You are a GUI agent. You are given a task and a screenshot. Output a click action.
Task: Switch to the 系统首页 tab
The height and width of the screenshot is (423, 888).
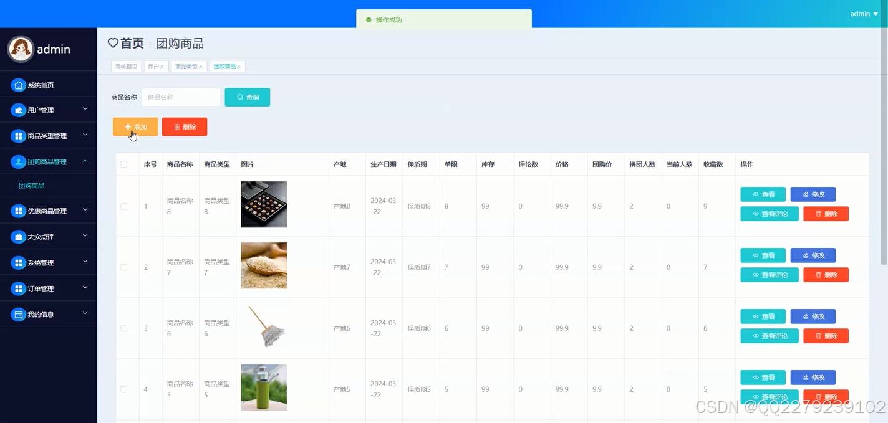[x=126, y=65]
